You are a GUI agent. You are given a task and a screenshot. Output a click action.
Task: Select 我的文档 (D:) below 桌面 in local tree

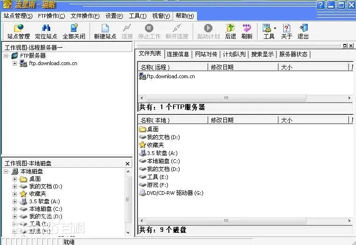click(41, 186)
